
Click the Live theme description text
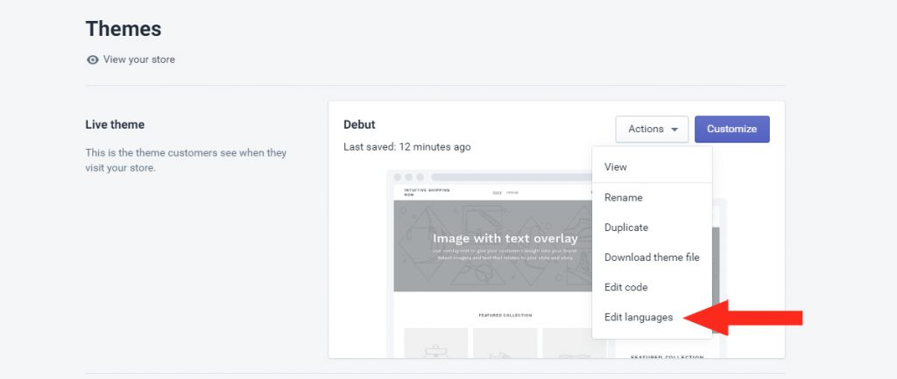[186, 161]
